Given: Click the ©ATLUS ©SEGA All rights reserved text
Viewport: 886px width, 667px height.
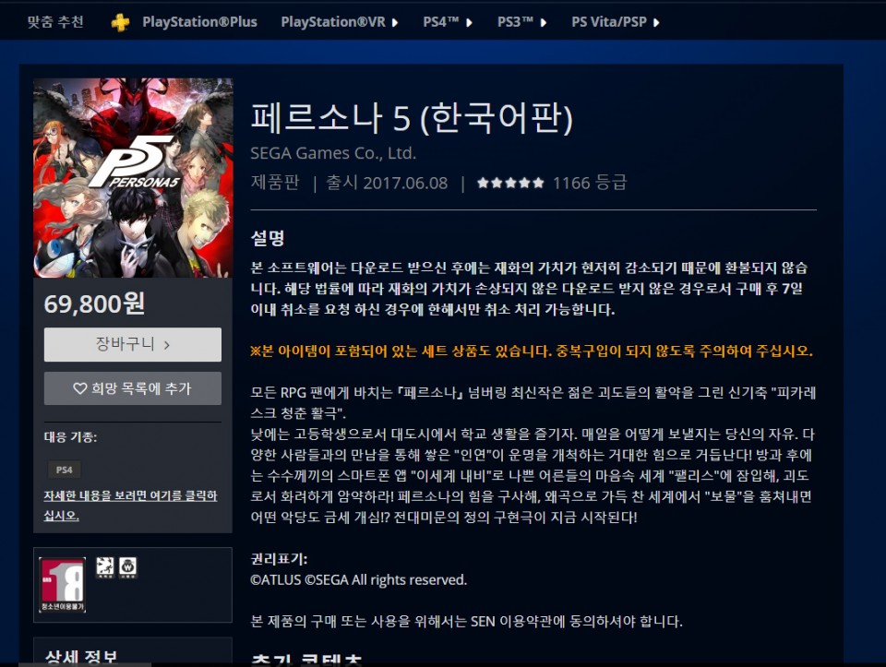Looking at the screenshot, I should point(359,580).
